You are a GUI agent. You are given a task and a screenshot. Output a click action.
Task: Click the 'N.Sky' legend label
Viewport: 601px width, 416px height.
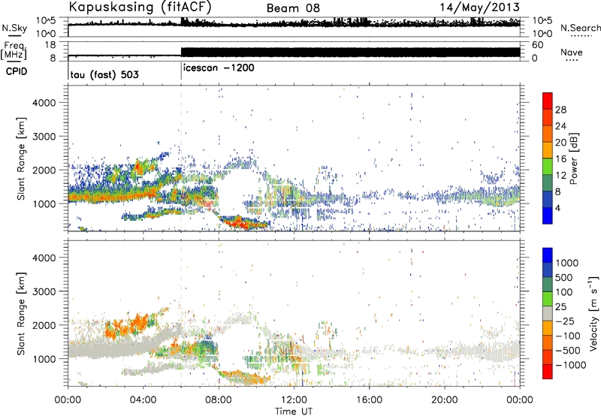tap(14, 28)
